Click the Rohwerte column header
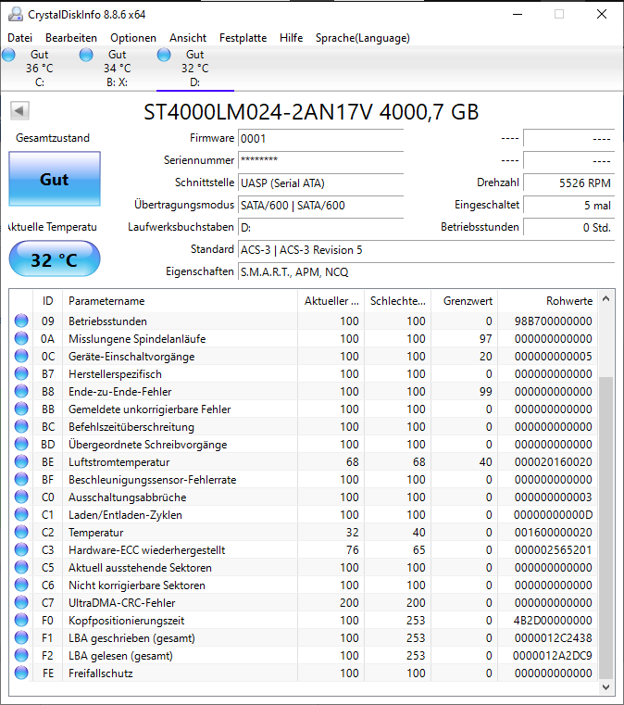Screen dimensions: 624x705 click(548, 301)
